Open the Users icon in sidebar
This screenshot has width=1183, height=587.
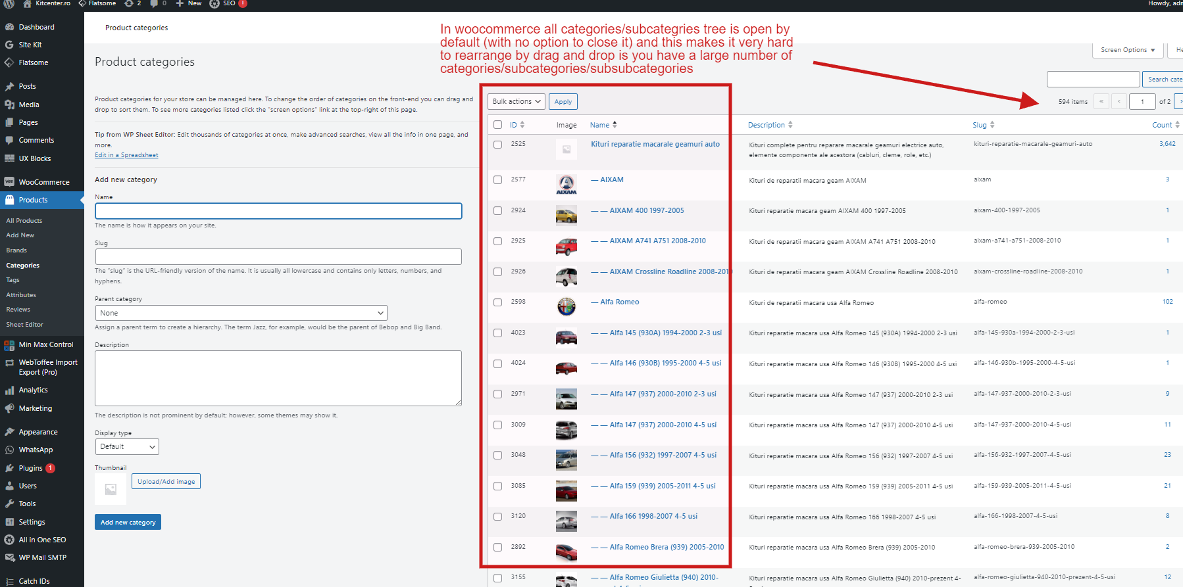[9, 486]
